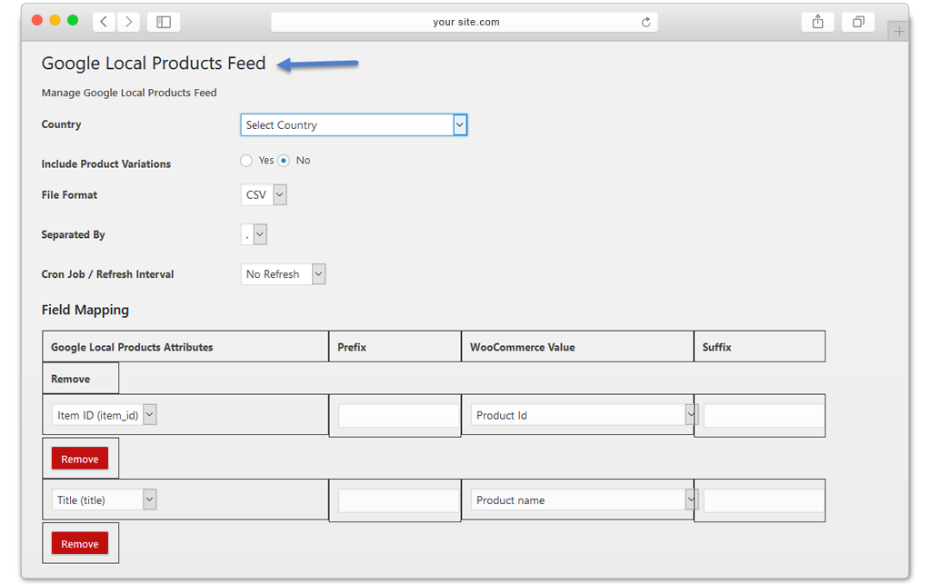Screen dimensions: 931x584
Task: Click the Google Local Products Feed heading
Action: point(153,64)
